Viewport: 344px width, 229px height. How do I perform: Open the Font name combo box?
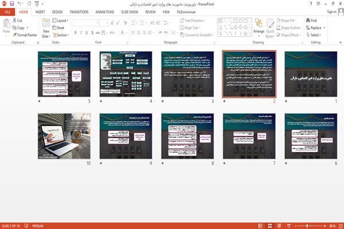(x=86, y=23)
